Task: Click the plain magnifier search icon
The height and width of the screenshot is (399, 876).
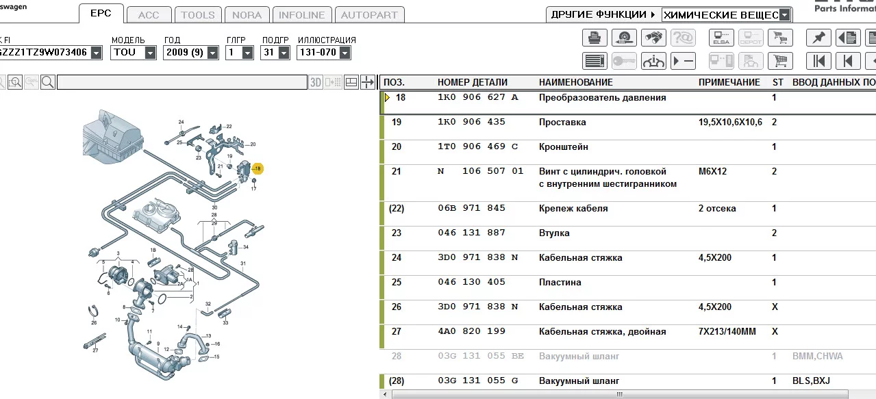Action: [47, 82]
